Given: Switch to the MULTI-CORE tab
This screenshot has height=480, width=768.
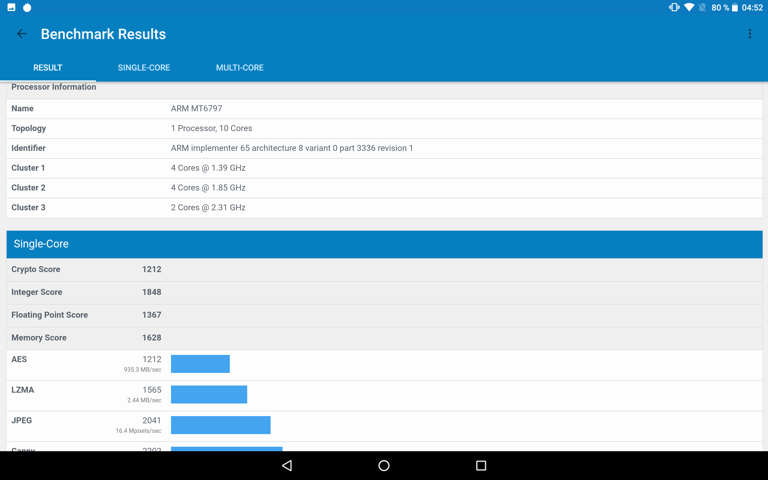Looking at the screenshot, I should coord(240,67).
